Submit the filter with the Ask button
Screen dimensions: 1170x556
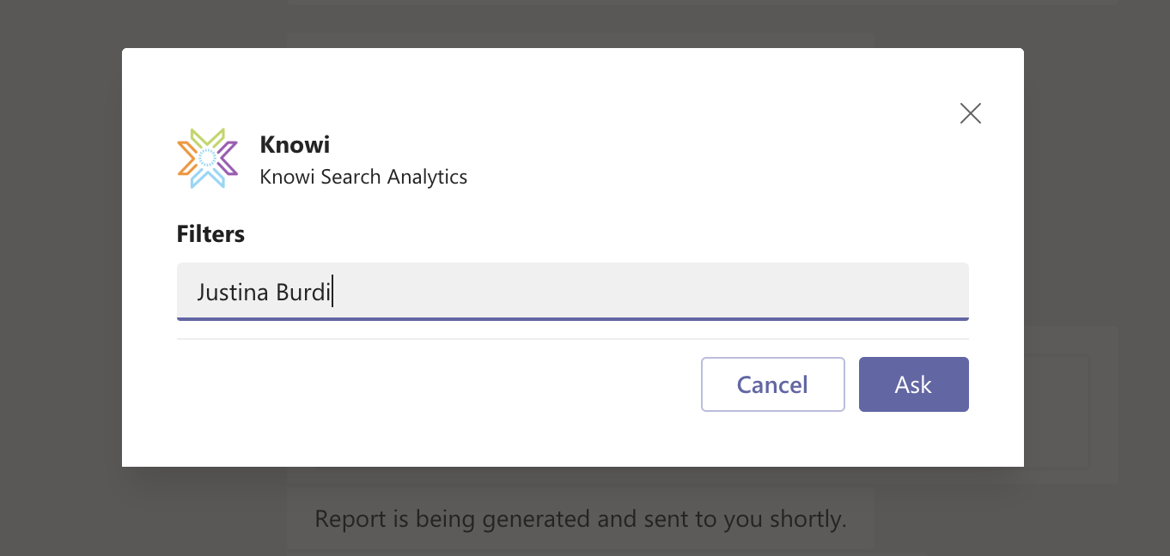coord(913,384)
